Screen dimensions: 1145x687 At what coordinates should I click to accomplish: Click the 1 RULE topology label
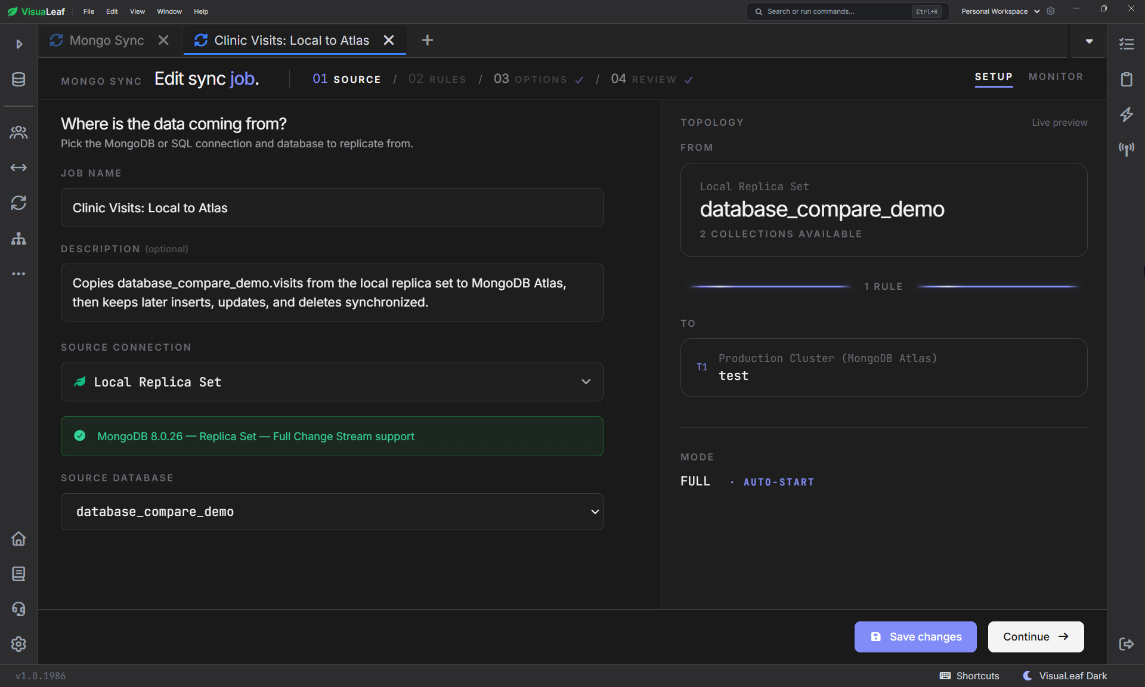883,286
